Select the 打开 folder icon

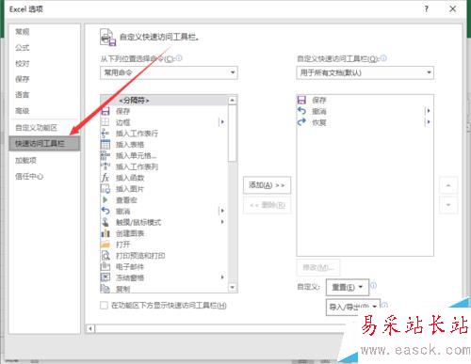(x=106, y=245)
